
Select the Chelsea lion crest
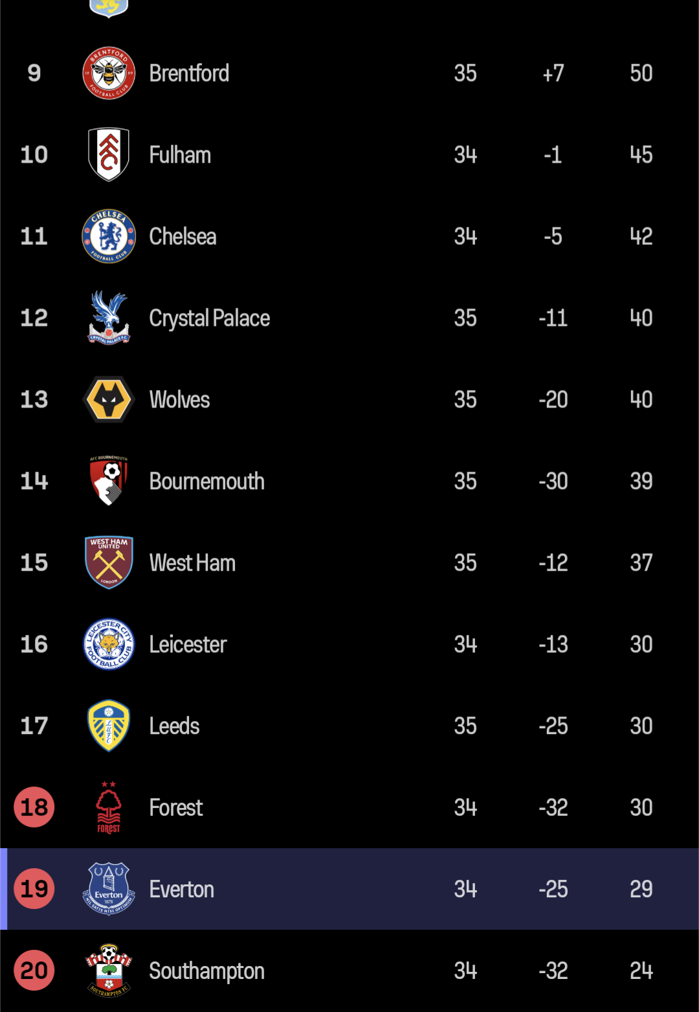[109, 236]
